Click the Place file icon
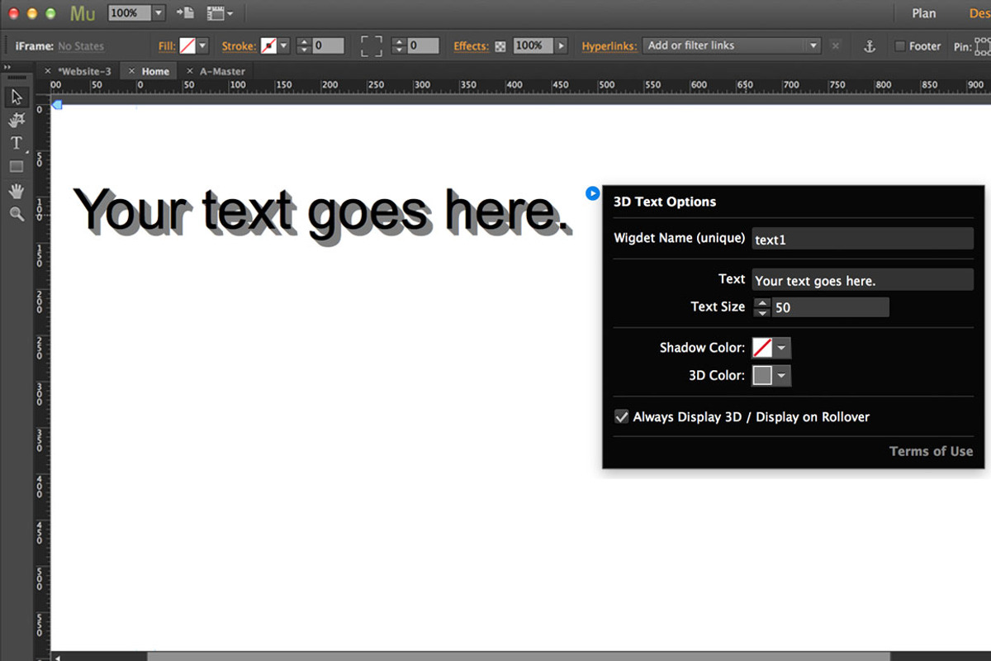Screen dimensions: 991x661 coord(185,13)
